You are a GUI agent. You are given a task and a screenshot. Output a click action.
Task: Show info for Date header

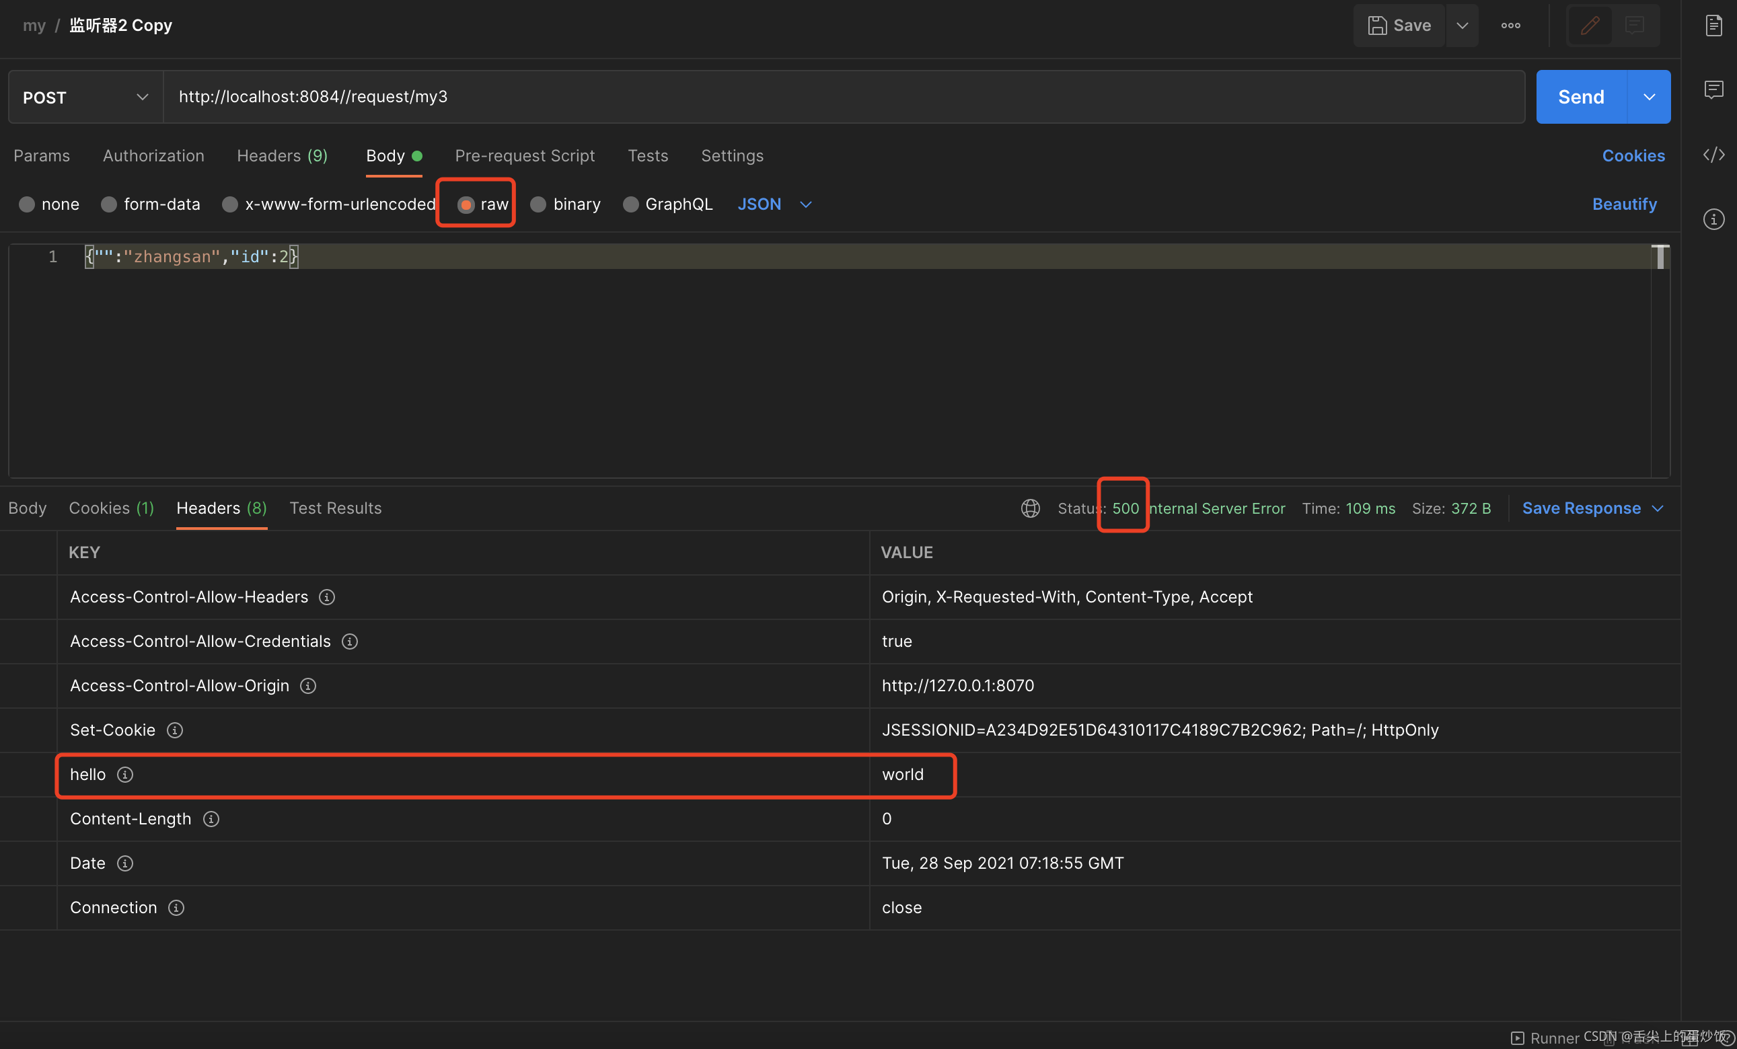[x=124, y=863]
